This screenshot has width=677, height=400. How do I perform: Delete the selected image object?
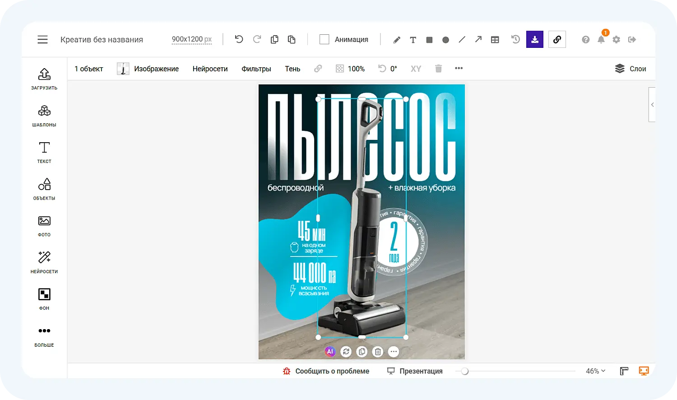[437, 68]
